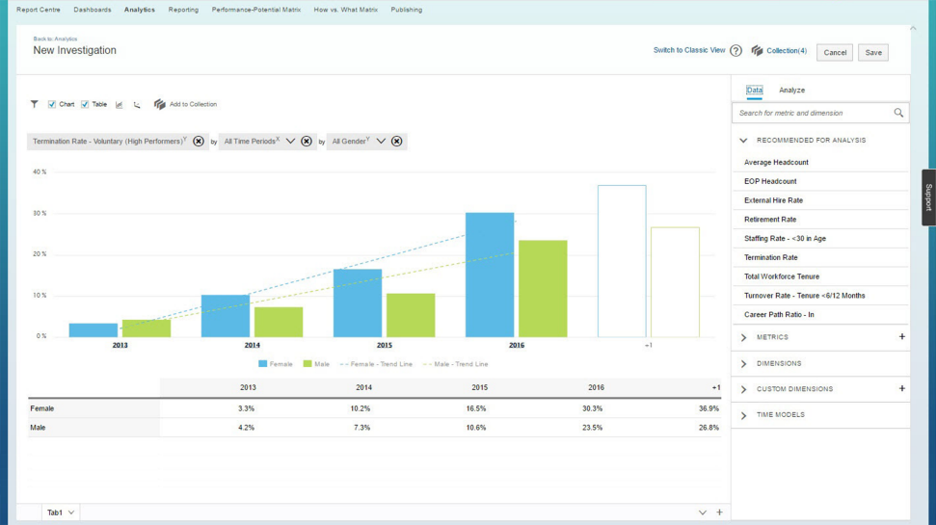The height and width of the screenshot is (525, 936).
Task: Add a new metric with plus icon
Action: [902, 336]
